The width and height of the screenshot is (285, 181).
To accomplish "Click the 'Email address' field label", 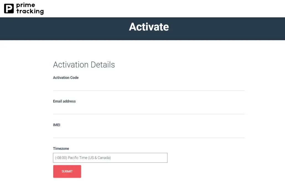I will coord(64,101).
